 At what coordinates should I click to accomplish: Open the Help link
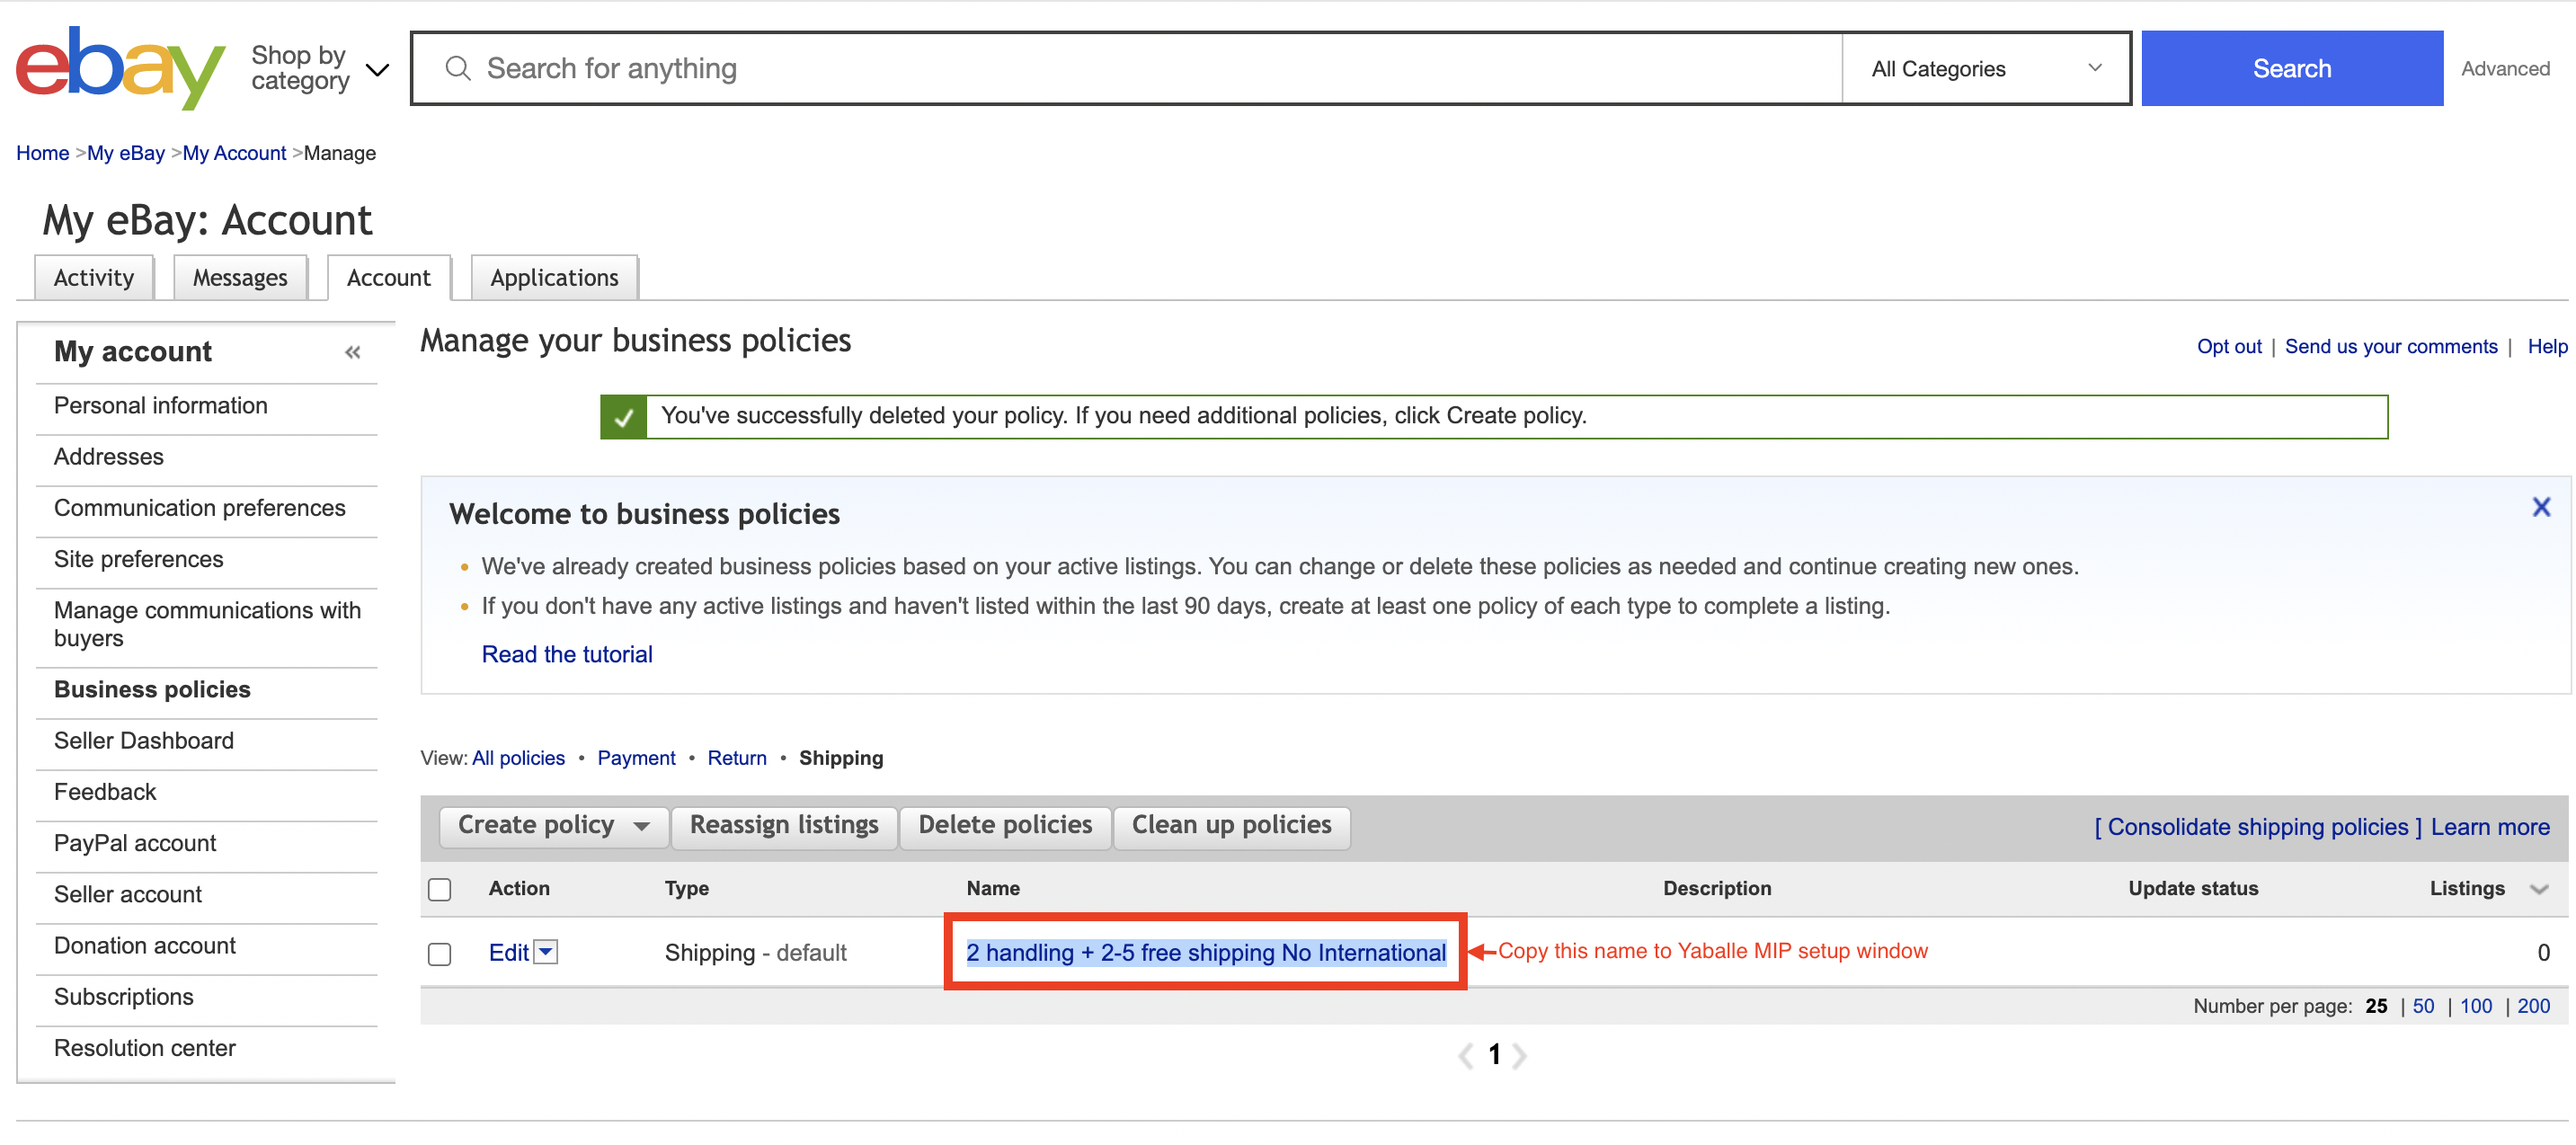coord(2547,346)
